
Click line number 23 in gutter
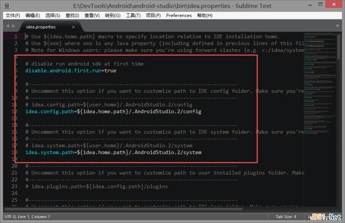(x=15, y=186)
